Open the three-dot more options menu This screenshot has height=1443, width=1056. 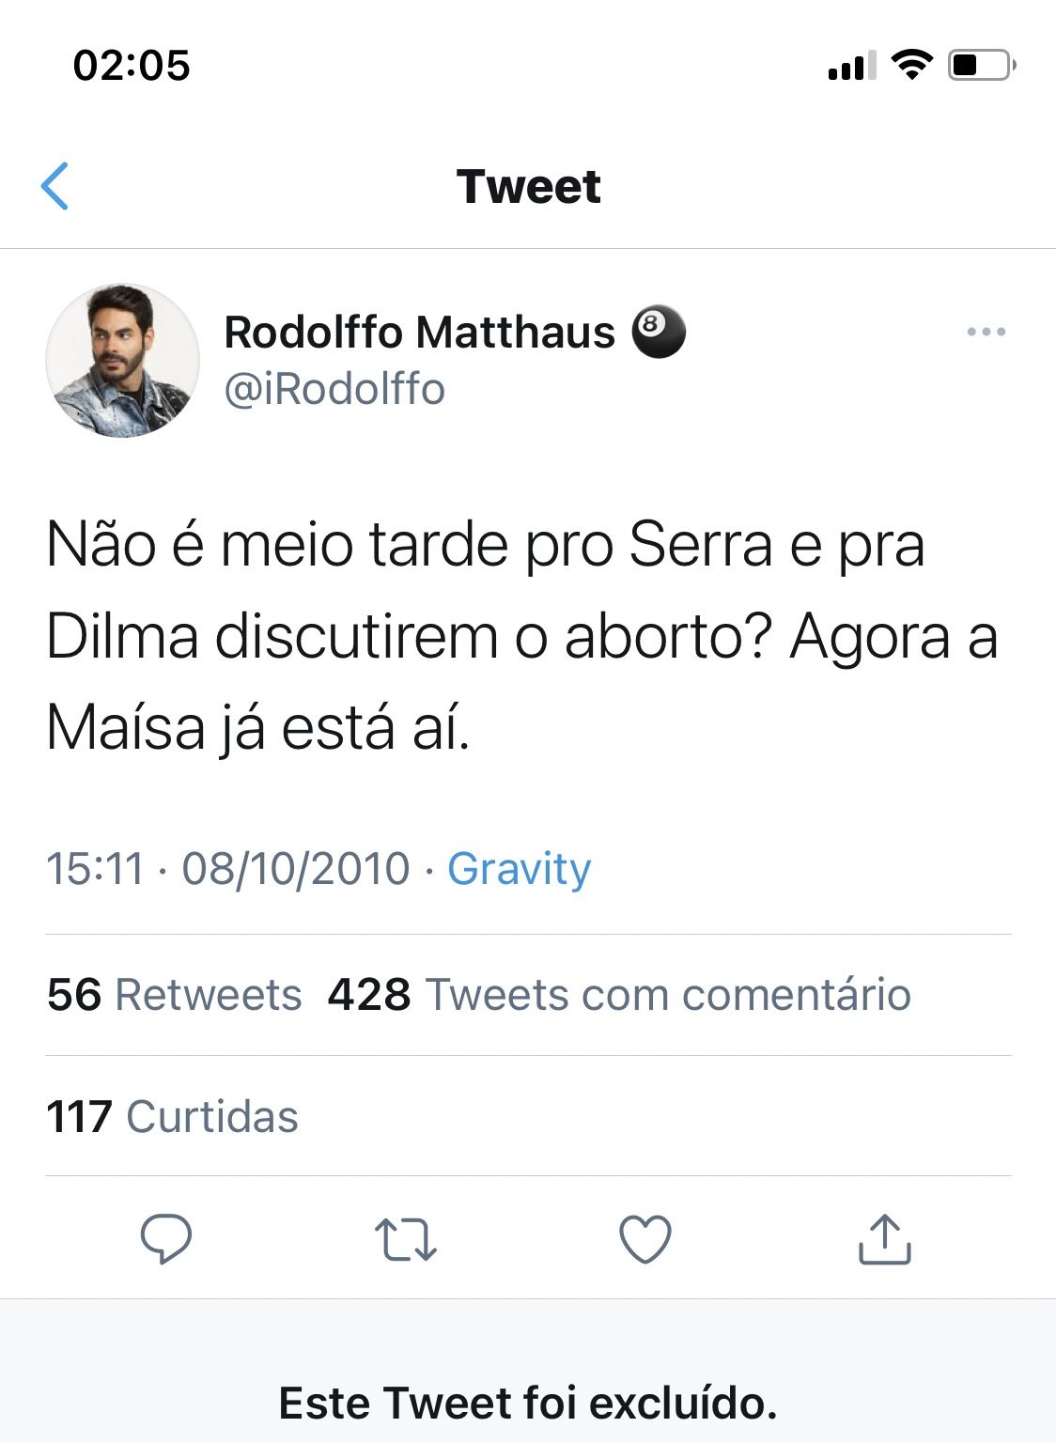pyautogui.click(x=986, y=332)
